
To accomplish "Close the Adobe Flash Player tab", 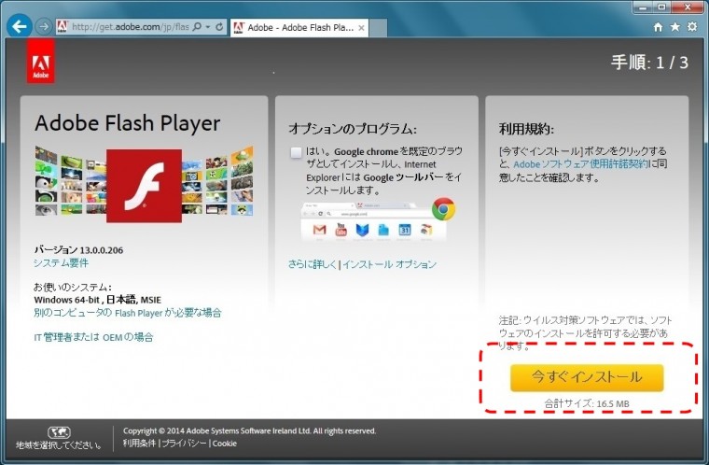I will [361, 28].
